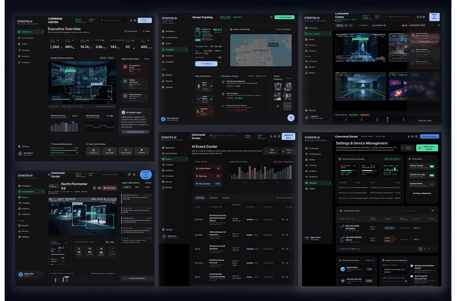Click the add image tile in Visual Evidence
The width and height of the screenshot is (457, 301).
(278, 106)
